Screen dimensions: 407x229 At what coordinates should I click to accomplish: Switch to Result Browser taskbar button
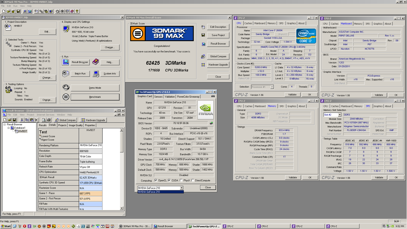point(170,226)
